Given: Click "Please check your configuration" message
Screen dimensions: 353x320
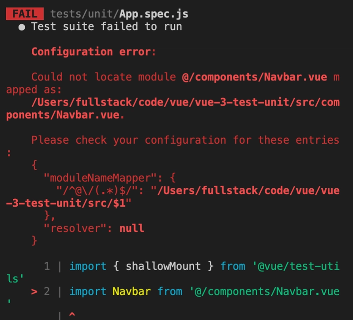Looking at the screenshot, I should (128, 140).
